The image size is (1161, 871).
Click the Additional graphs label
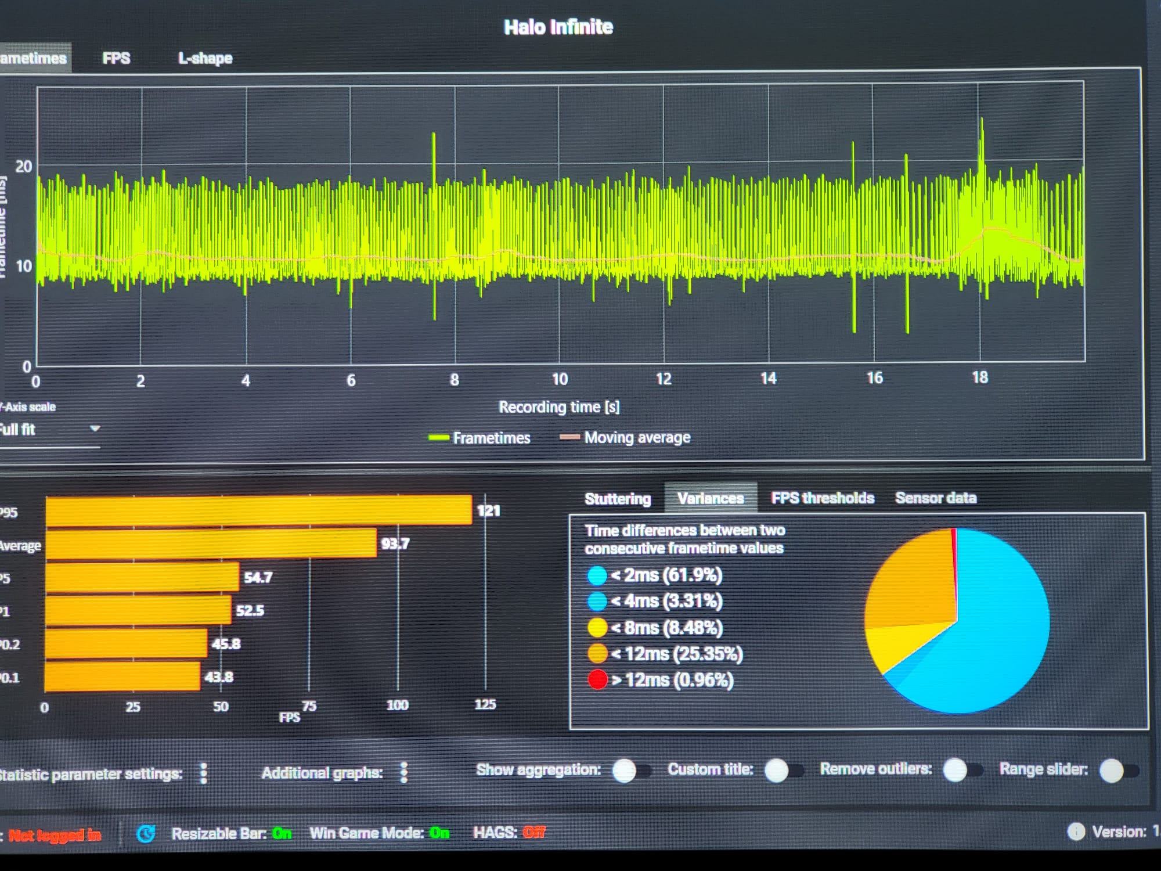[x=322, y=773]
